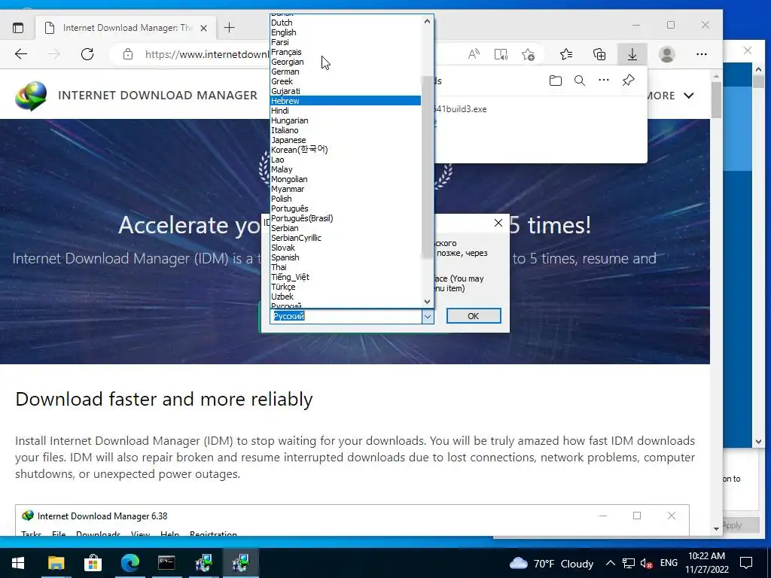This screenshot has height=578, width=771.
Task: Pin the Downloads panel
Action: pyautogui.click(x=629, y=80)
